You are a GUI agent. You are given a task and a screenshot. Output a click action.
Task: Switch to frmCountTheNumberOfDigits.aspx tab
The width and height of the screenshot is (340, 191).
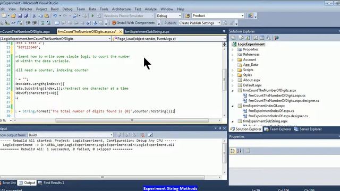point(25,32)
